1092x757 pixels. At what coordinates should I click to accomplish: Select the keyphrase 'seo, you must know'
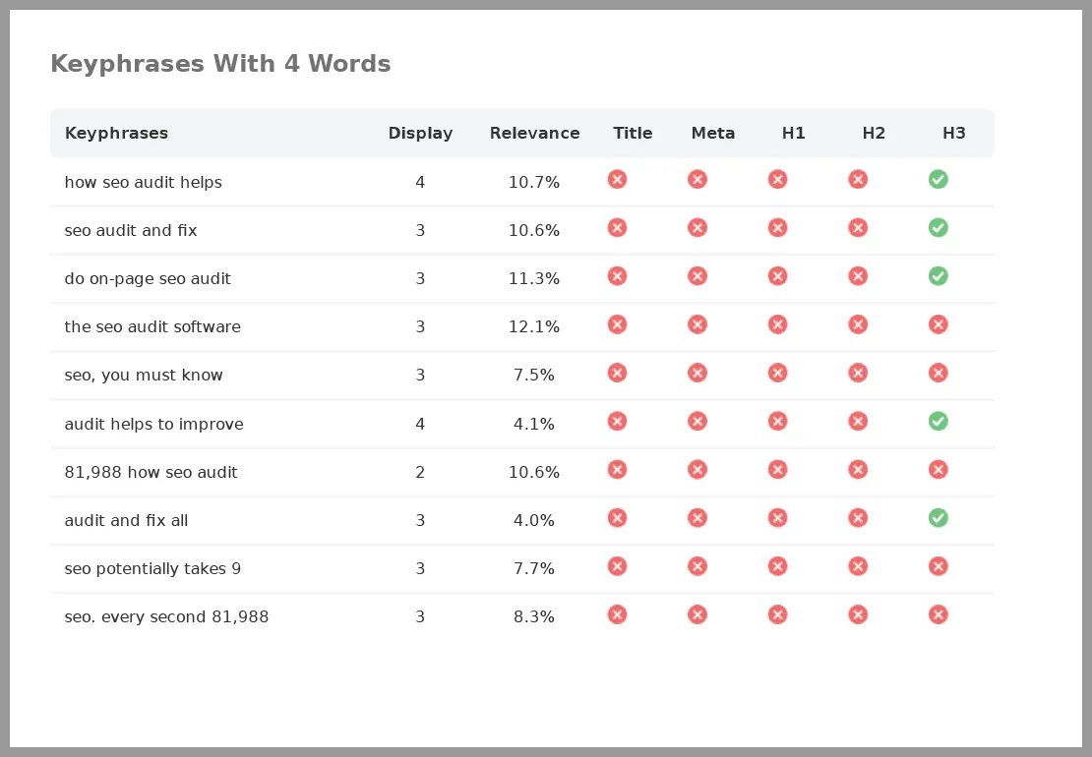point(144,375)
